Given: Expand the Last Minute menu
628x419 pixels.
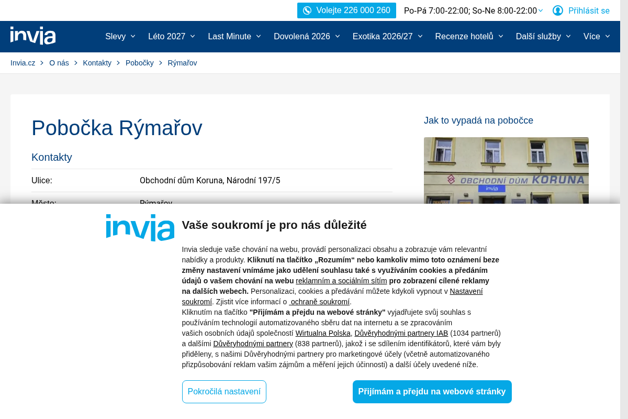Looking at the screenshot, I should tap(234, 36).
